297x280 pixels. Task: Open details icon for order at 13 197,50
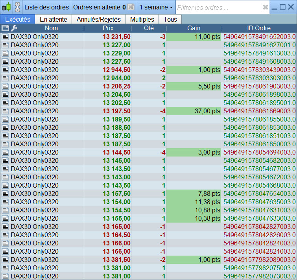pyautogui.click(x=5, y=111)
